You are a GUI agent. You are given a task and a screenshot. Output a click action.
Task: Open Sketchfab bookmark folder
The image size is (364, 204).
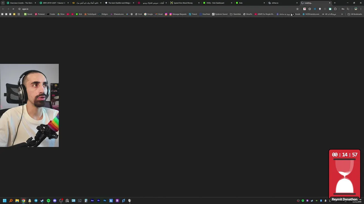(x=235, y=14)
